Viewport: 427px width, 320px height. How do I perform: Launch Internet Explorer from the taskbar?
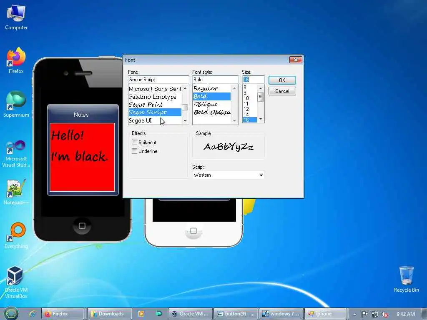click(x=33, y=314)
